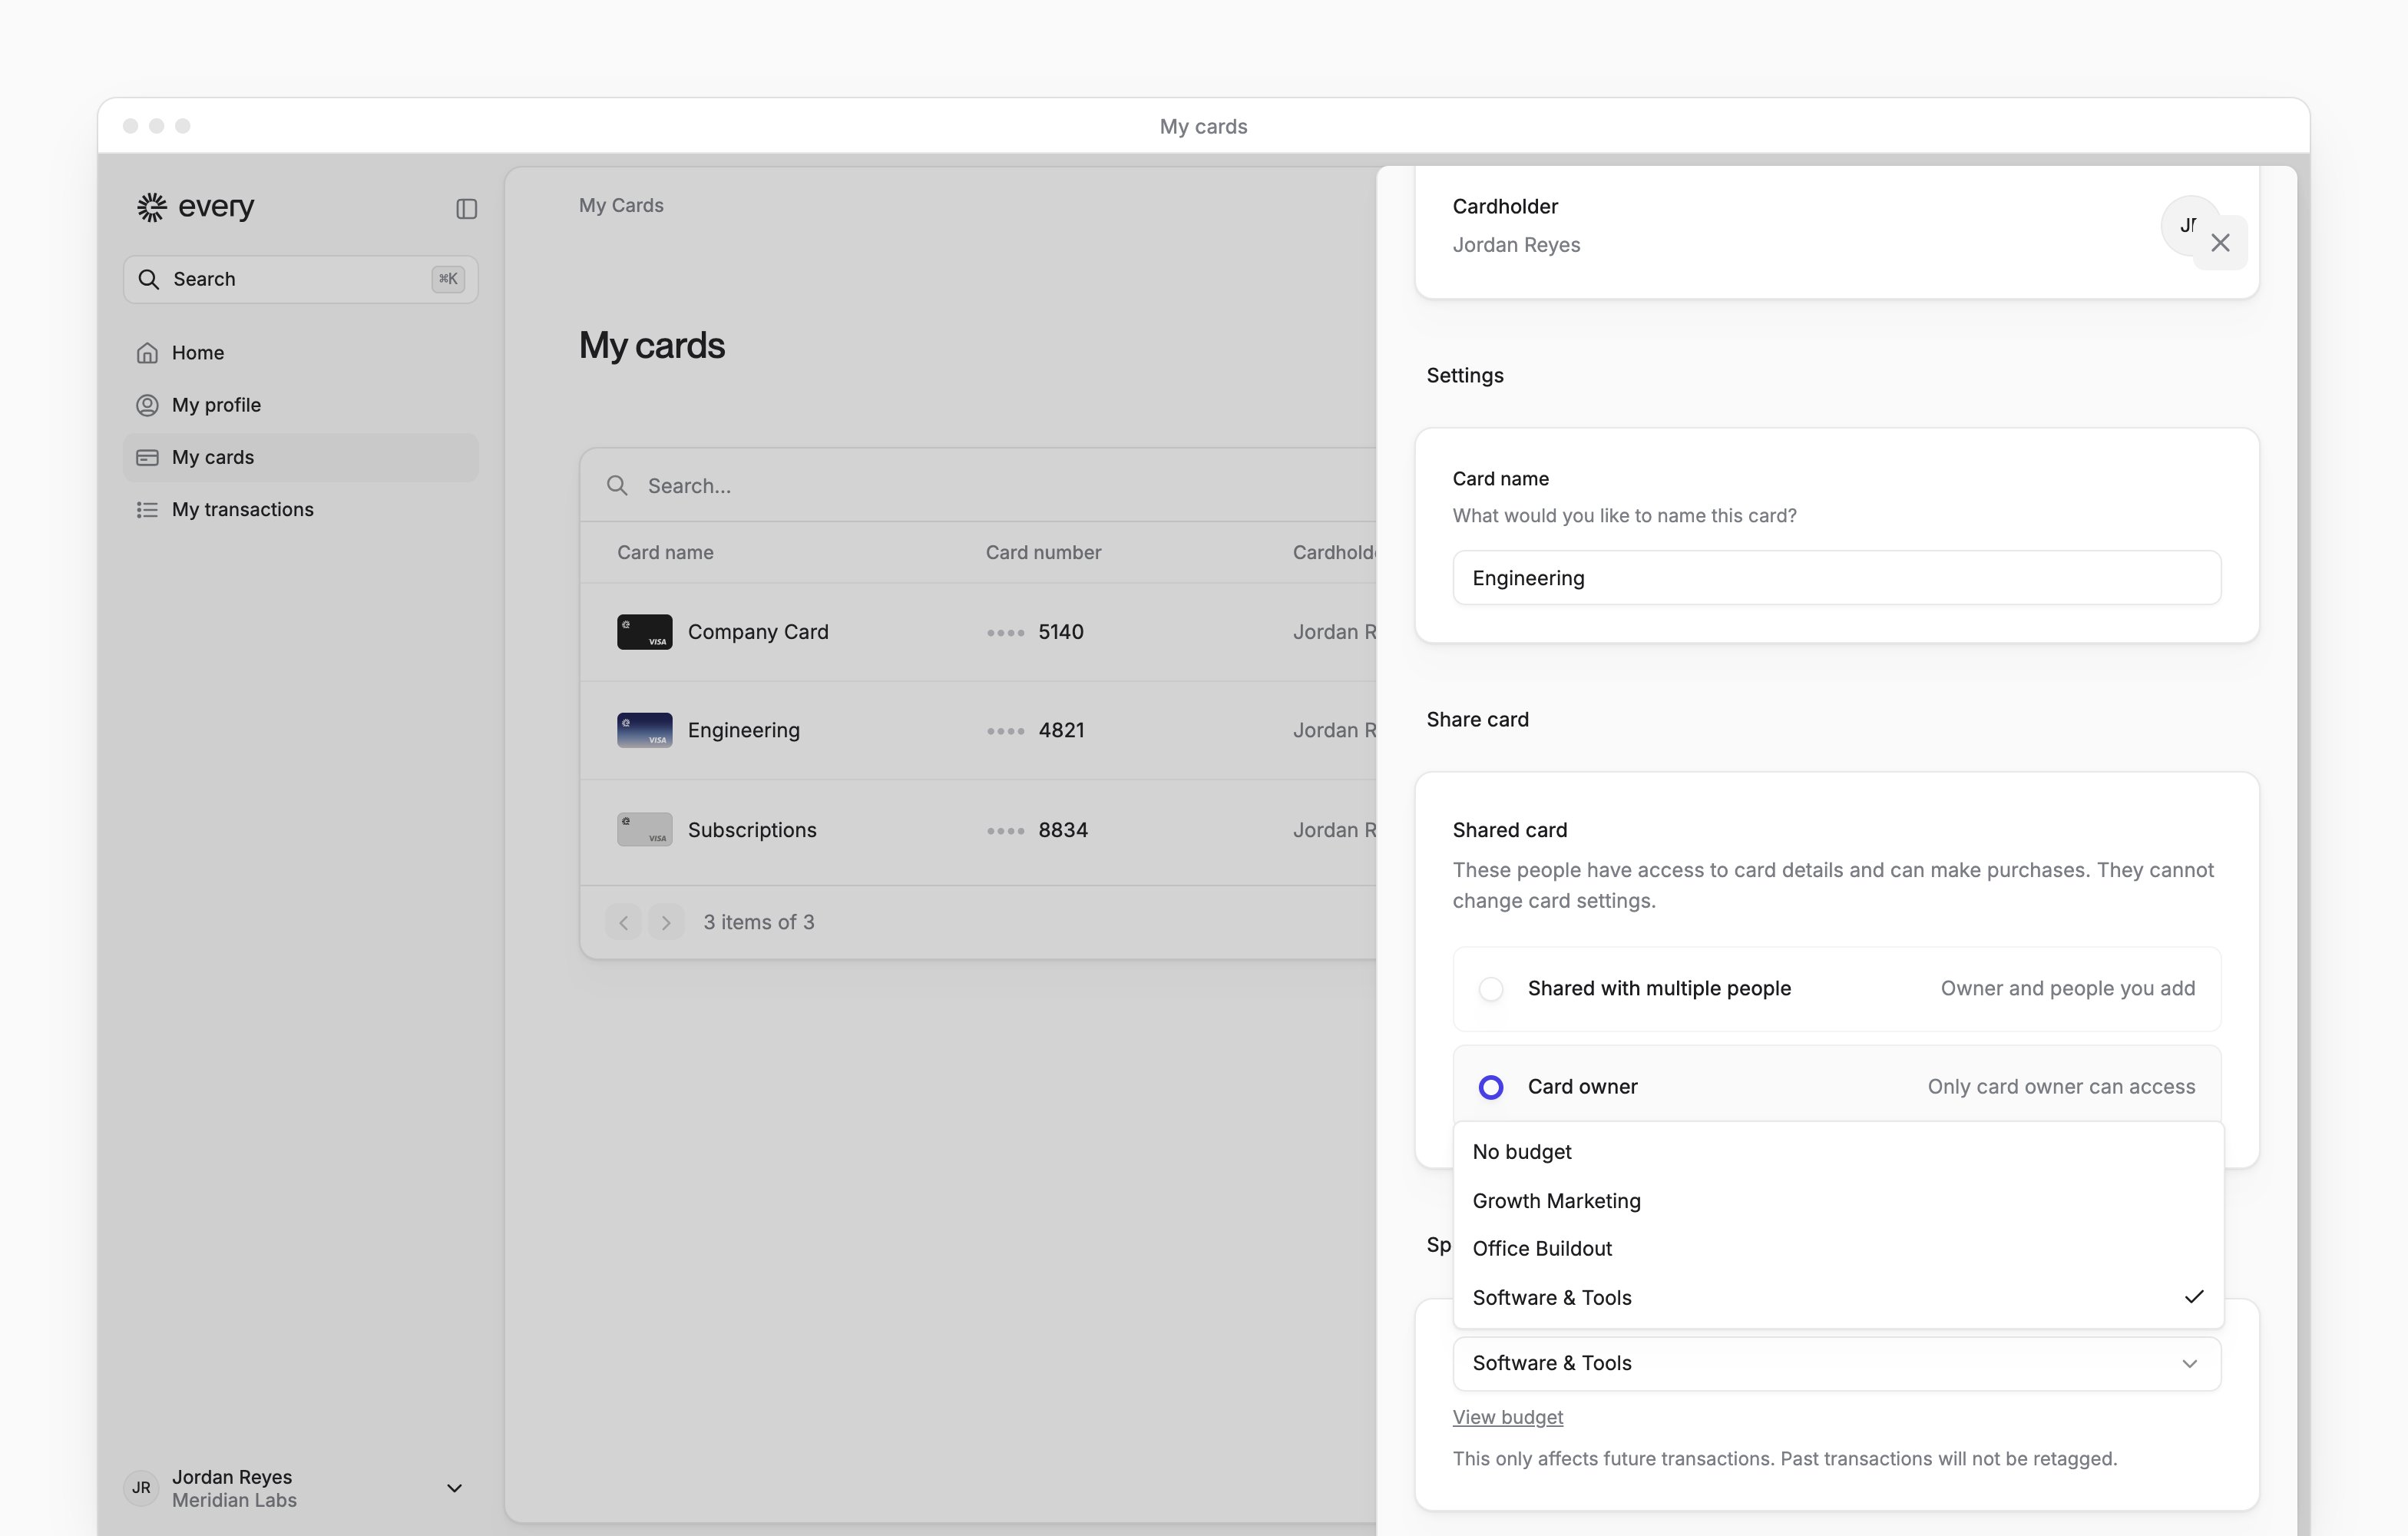Collapse the sidebar with panel icon

tap(466, 209)
